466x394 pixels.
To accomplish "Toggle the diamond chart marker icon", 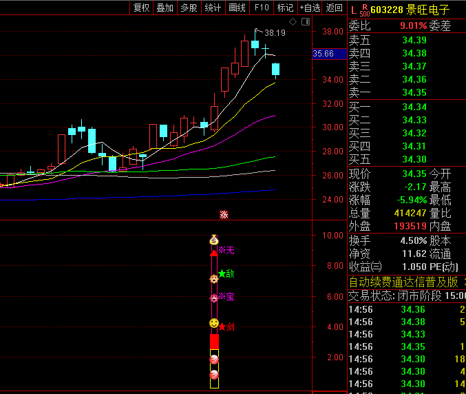I will [x=293, y=23].
